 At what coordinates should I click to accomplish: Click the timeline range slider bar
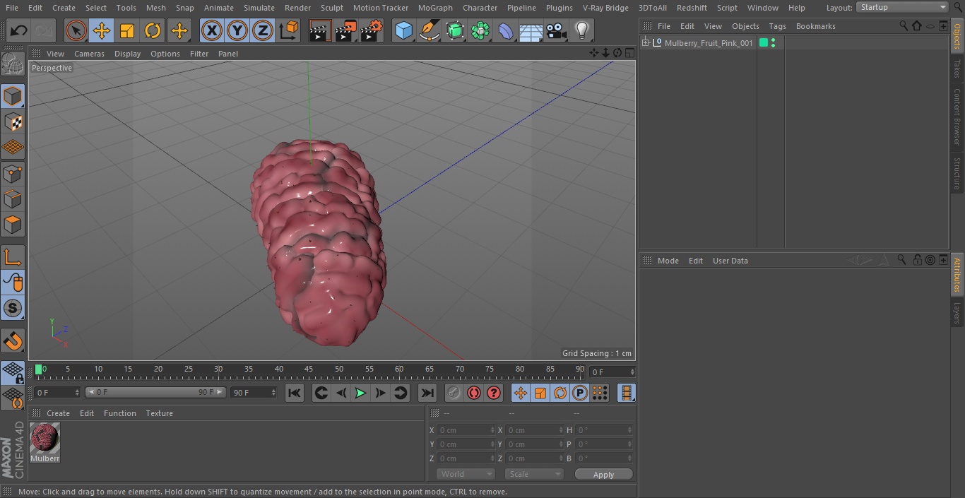[155, 392]
